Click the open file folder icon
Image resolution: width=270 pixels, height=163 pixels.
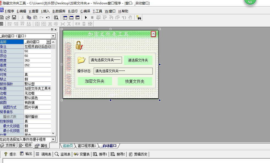pyautogui.click(x=8, y=17)
